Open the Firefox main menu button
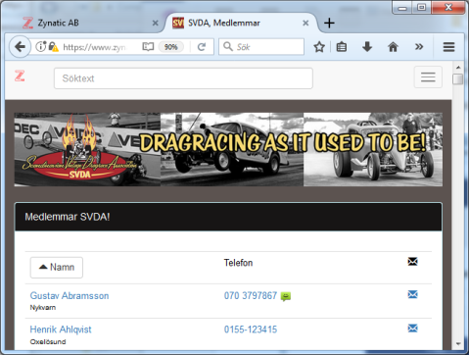469x355 pixels. click(448, 47)
